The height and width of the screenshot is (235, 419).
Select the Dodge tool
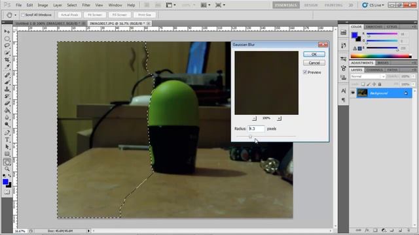tap(7, 124)
